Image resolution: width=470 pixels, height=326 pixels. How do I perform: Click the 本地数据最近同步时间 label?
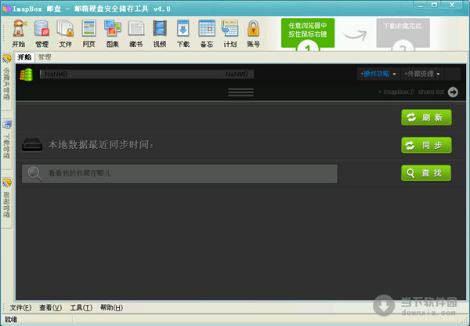(101, 145)
